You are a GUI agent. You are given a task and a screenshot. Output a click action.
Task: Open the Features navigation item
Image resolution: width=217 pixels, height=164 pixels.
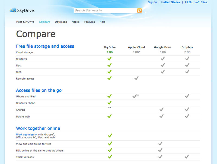90,22
